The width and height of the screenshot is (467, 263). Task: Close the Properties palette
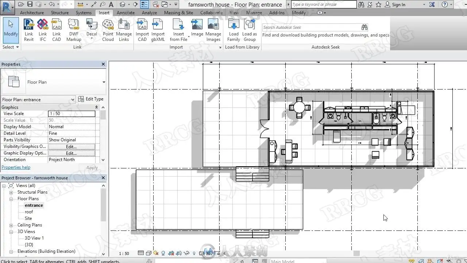(x=103, y=64)
